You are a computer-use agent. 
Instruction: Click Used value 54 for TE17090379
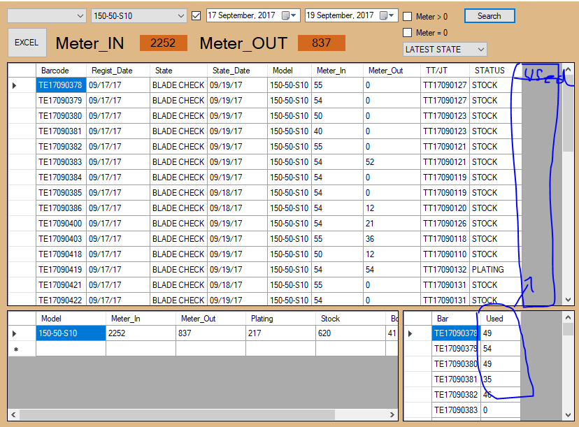(501, 349)
